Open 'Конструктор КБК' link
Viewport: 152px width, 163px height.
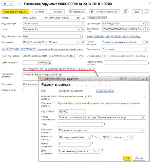(x=105, y=91)
